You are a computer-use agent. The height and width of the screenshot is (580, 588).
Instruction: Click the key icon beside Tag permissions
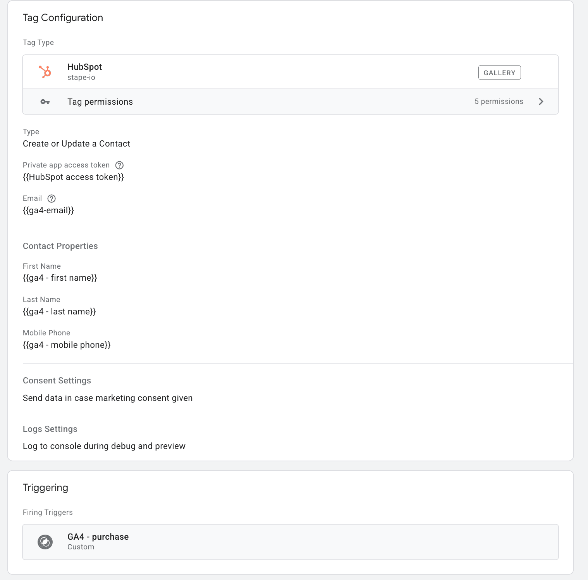pyautogui.click(x=45, y=101)
